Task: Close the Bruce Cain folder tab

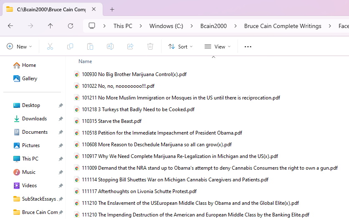Action: tap(94, 9)
